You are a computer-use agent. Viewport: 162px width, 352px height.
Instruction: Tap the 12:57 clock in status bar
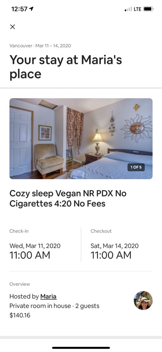click(19, 9)
